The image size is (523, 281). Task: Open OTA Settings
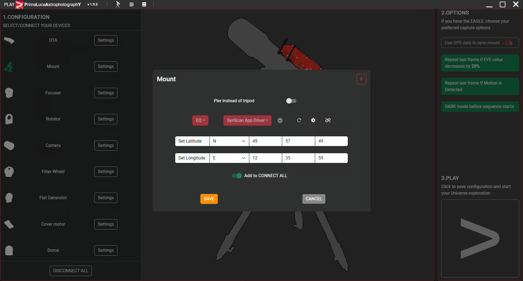(106, 40)
